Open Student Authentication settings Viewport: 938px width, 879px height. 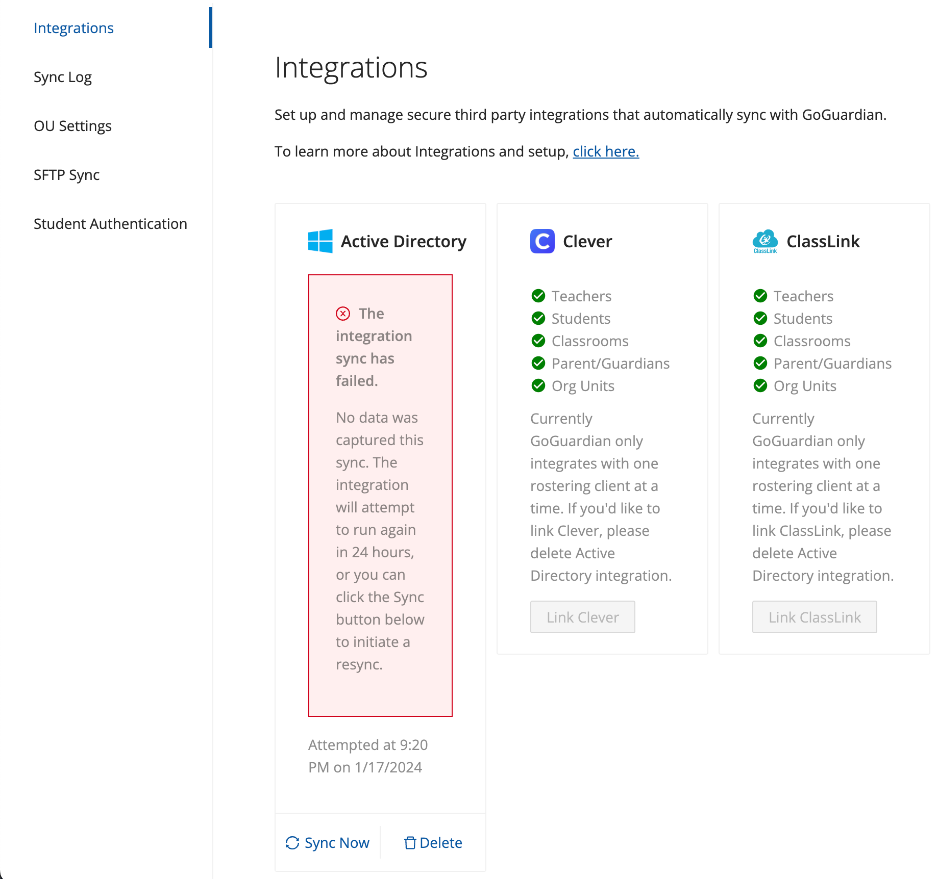(110, 223)
